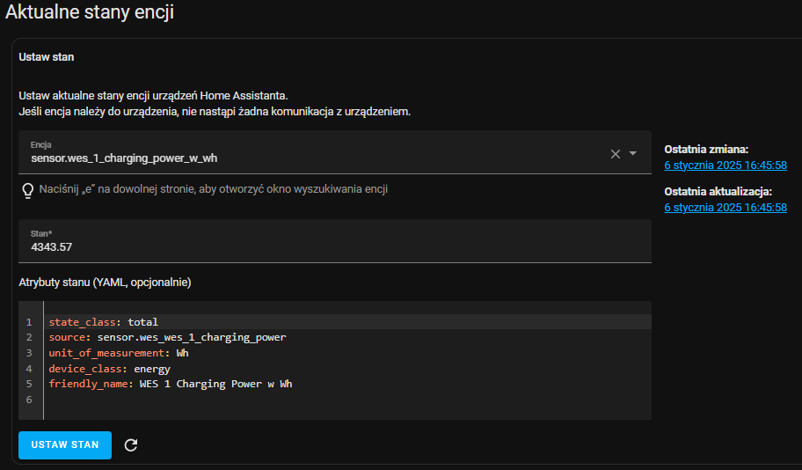
Task: Place cursor on state_class line in YAML editor
Action: 348,322
